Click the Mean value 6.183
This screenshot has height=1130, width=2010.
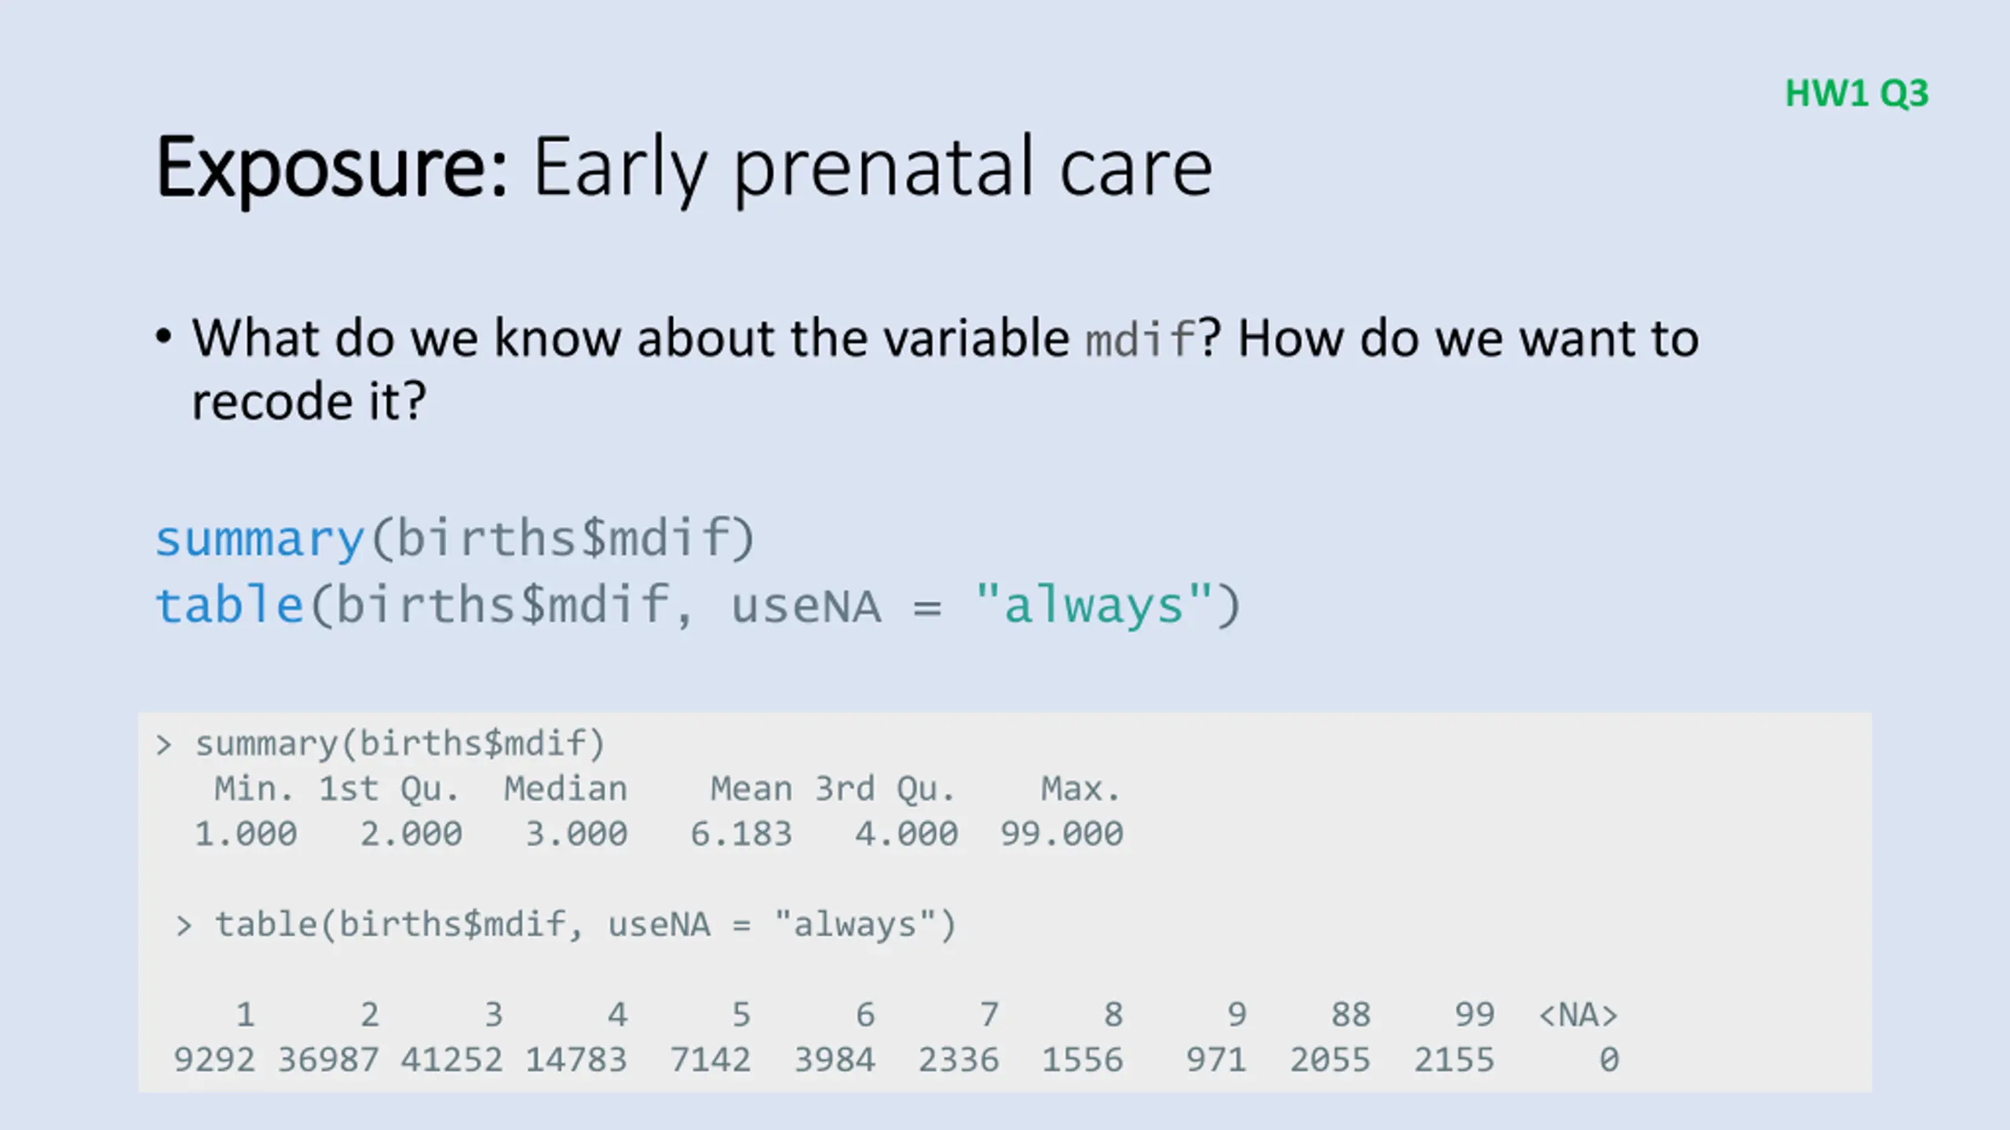click(x=741, y=833)
